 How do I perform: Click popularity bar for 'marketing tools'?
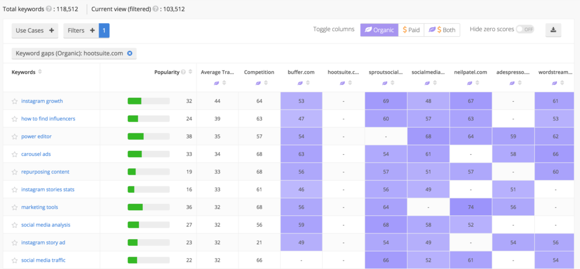coord(149,207)
